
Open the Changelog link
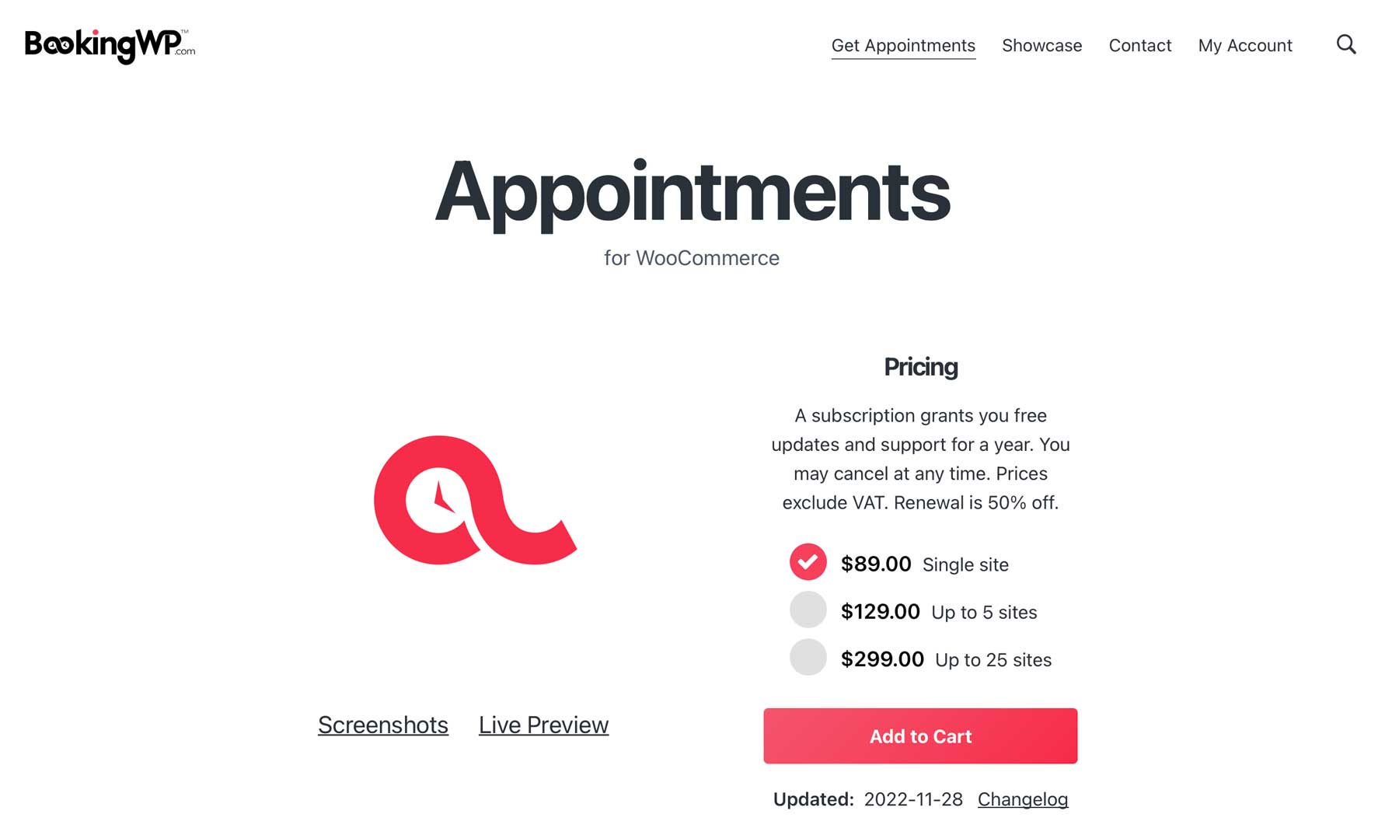(x=1023, y=799)
